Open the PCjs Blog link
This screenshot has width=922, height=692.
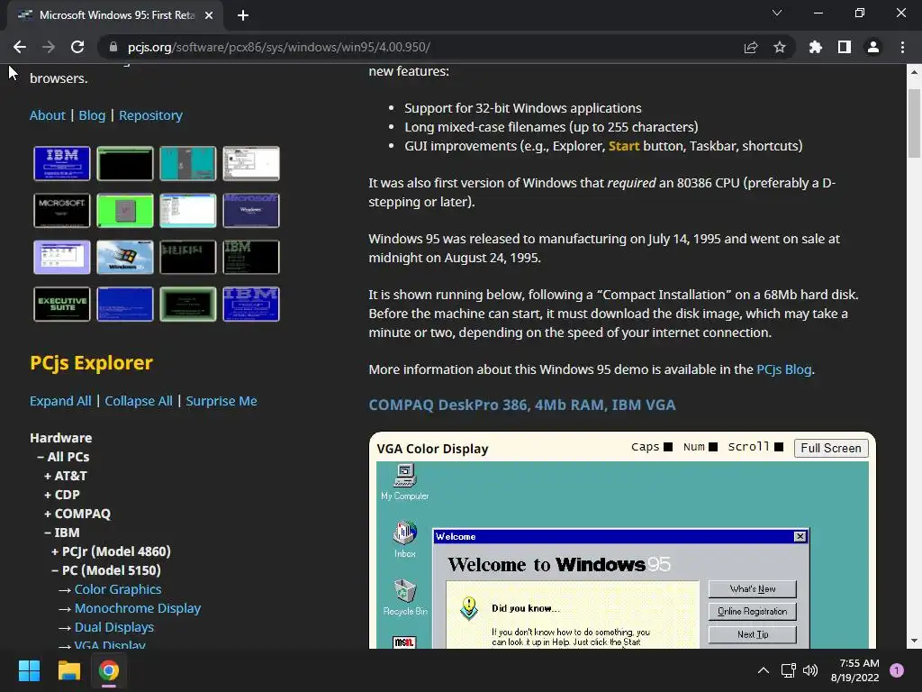point(784,369)
